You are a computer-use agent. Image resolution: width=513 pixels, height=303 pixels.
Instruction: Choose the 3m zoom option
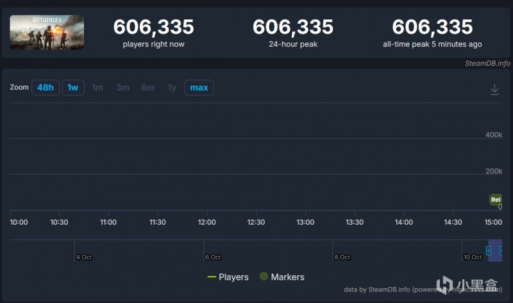pyautogui.click(x=122, y=87)
